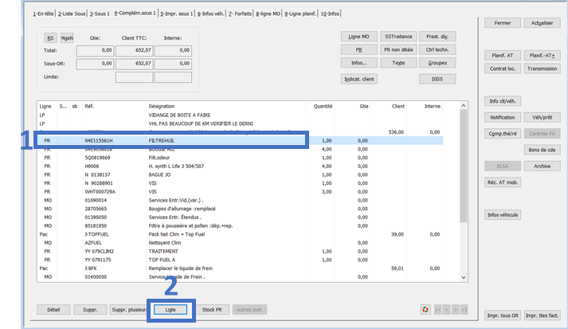Go to previous record arrow button

(447, 310)
